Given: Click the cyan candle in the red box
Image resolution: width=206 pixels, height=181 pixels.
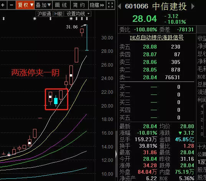Looking at the screenshot, I should click(56, 101).
